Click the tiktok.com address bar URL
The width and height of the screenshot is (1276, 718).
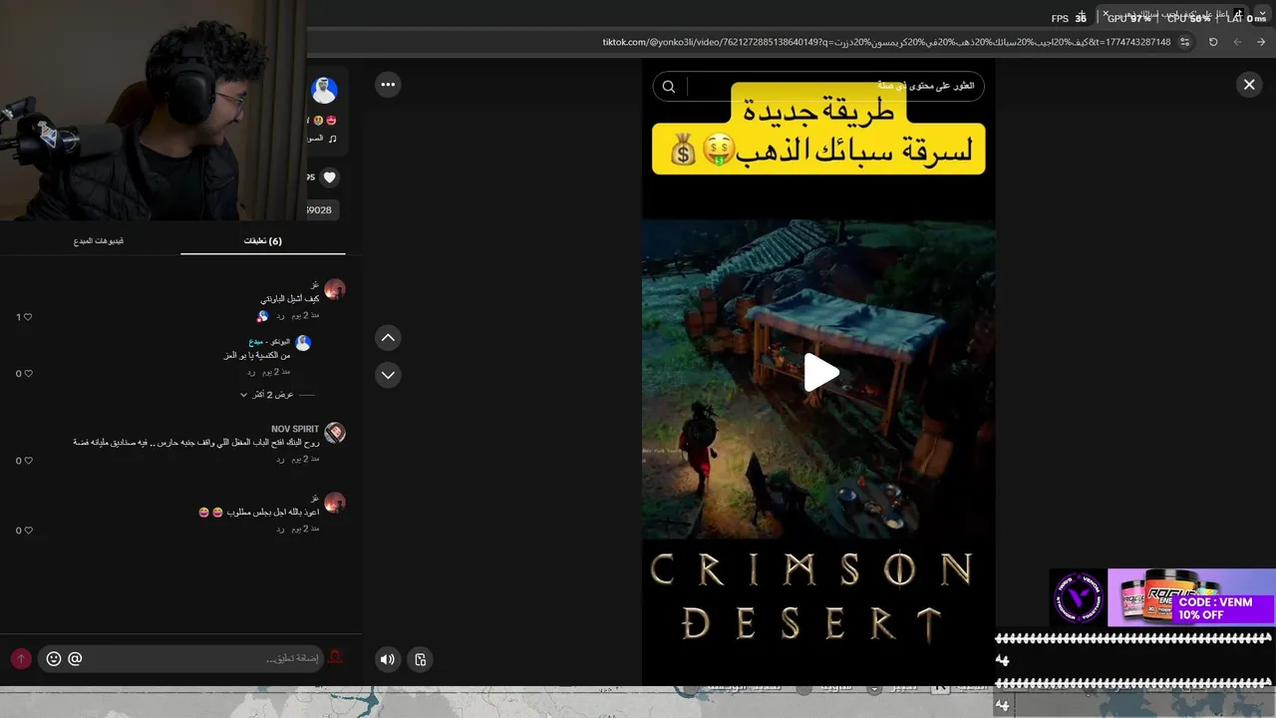[x=886, y=42]
